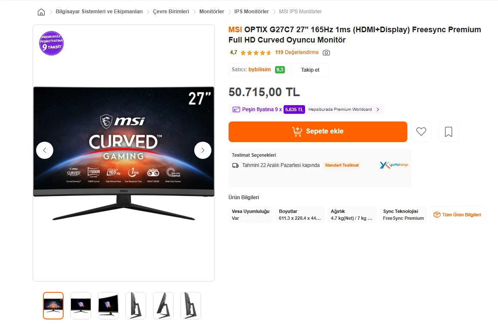View the 119 Değerlendirme reviews
The height and width of the screenshot is (325, 498).
[296, 52]
